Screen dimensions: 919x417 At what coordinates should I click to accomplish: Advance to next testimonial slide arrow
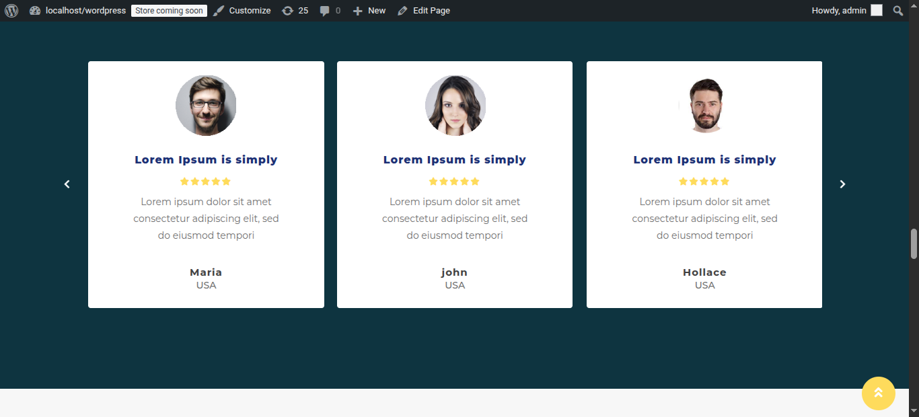click(x=842, y=184)
